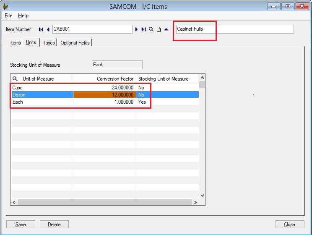Click the Item Number field CAB001

92,29
